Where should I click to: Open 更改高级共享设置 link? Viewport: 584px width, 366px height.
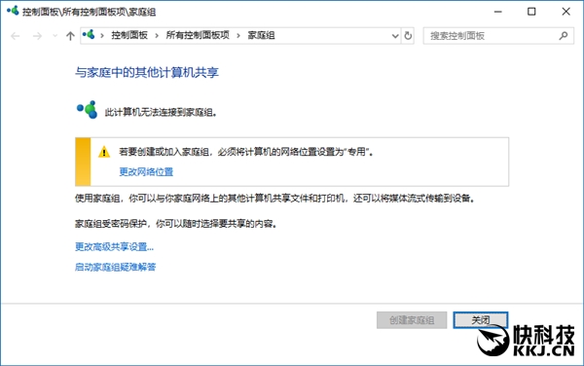pyautogui.click(x=114, y=246)
